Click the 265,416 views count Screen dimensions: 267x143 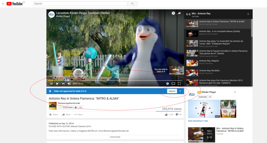(172, 109)
